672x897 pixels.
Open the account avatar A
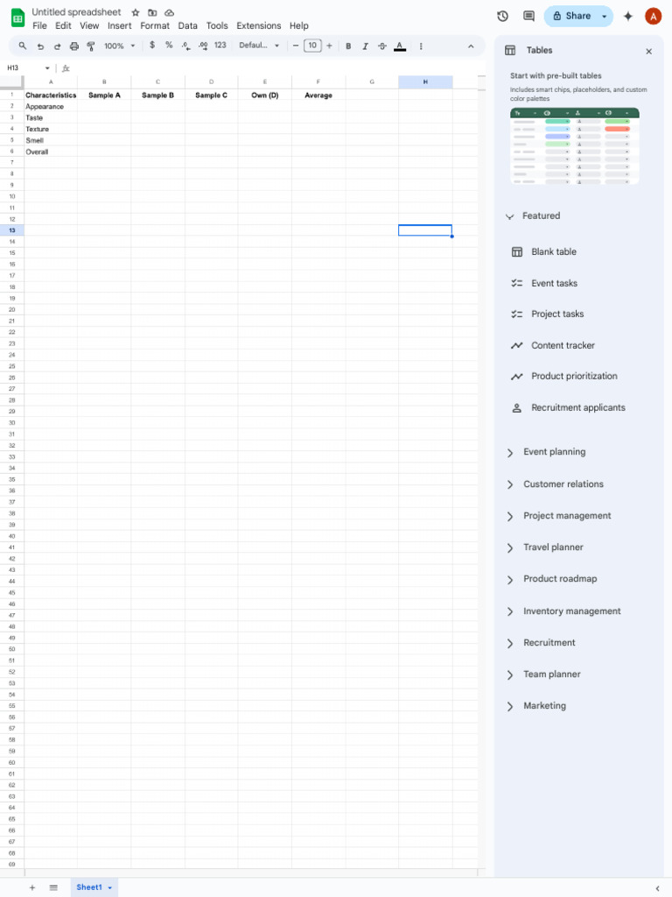653,16
